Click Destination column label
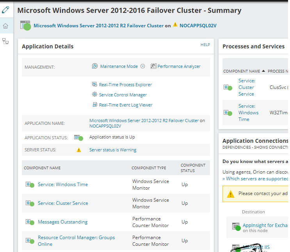 pos(253,212)
